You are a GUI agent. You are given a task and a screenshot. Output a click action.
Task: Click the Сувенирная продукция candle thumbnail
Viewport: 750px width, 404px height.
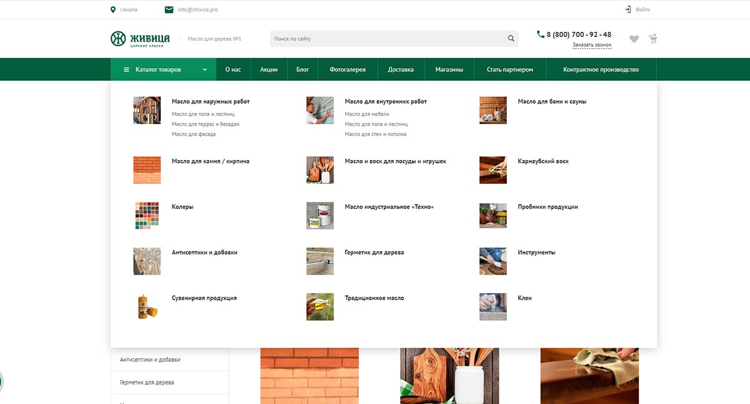point(147,306)
